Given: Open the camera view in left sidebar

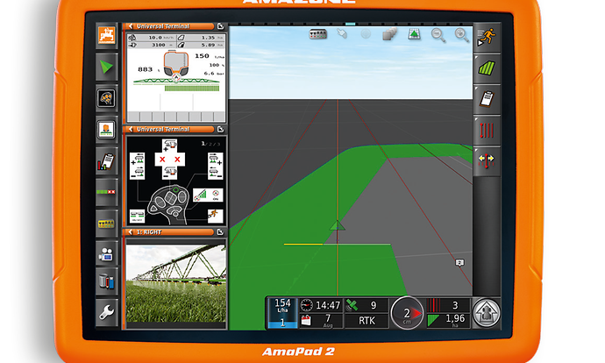Looking at the screenshot, I should coord(108,254).
